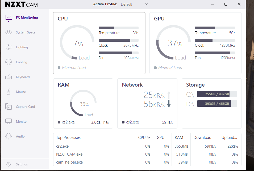Viewport: 254px width, 171px height.
Task: Open the Storage card title
Action: pos(195,85)
